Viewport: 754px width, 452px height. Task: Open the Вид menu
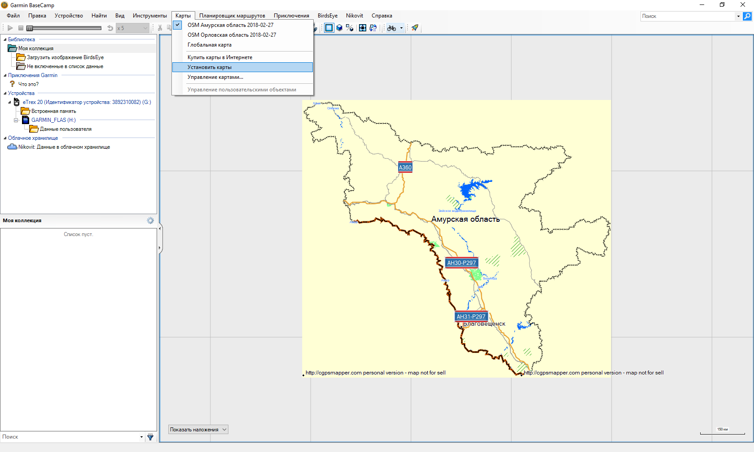120,16
